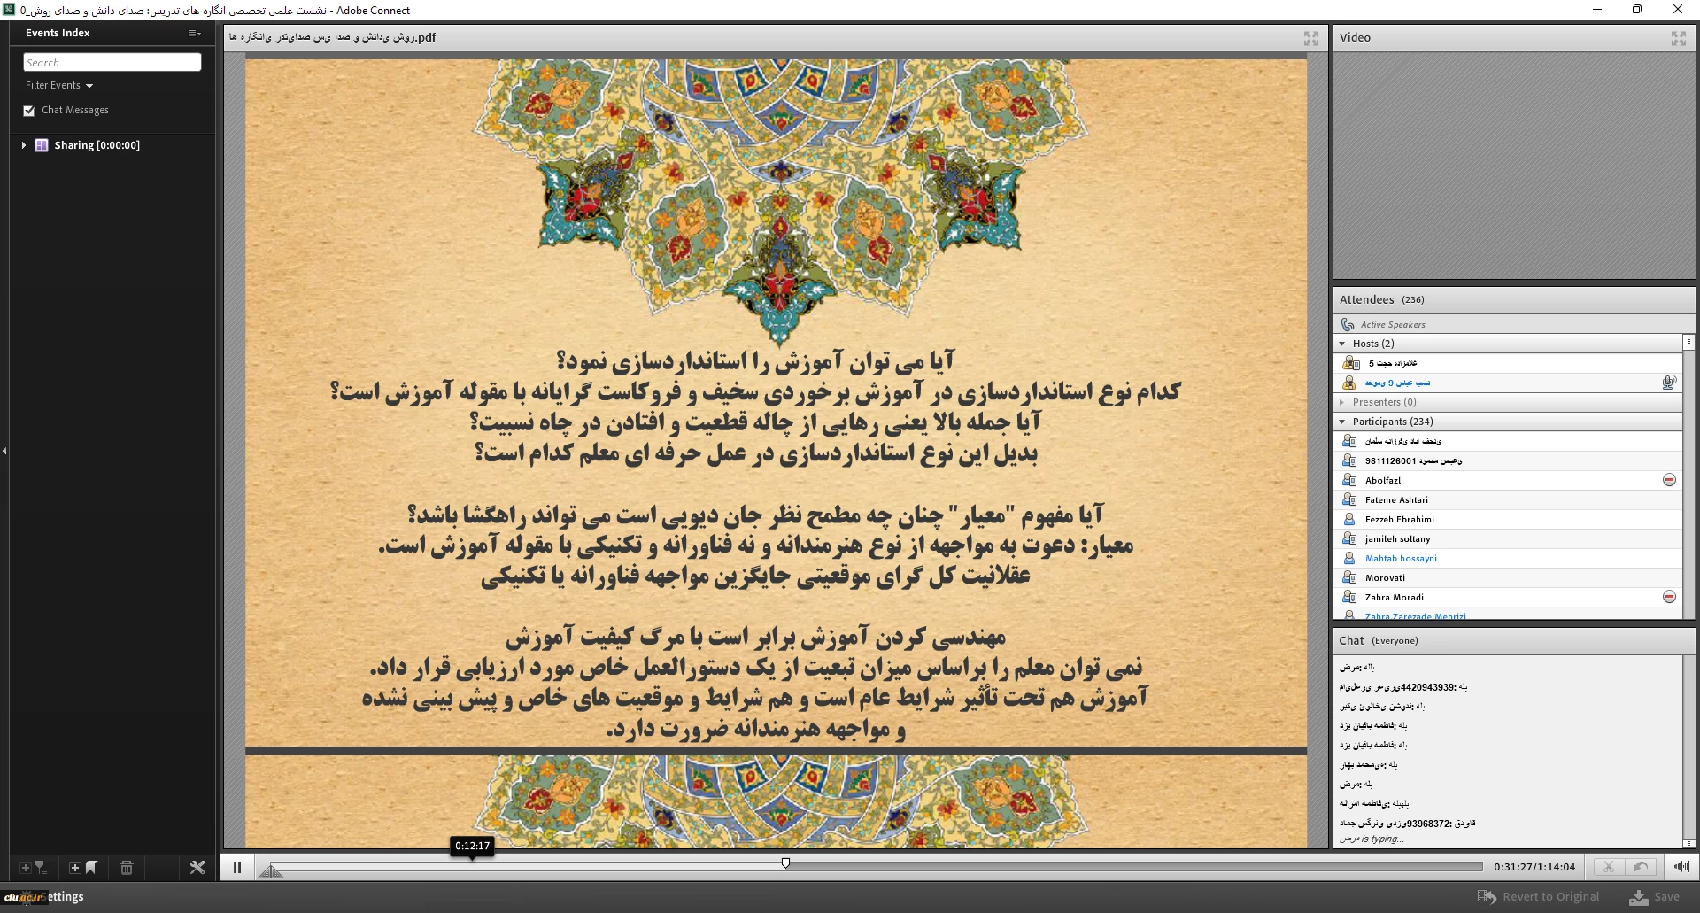The height and width of the screenshot is (913, 1700).
Task: Click Revert to Original
Action: pyautogui.click(x=1539, y=897)
